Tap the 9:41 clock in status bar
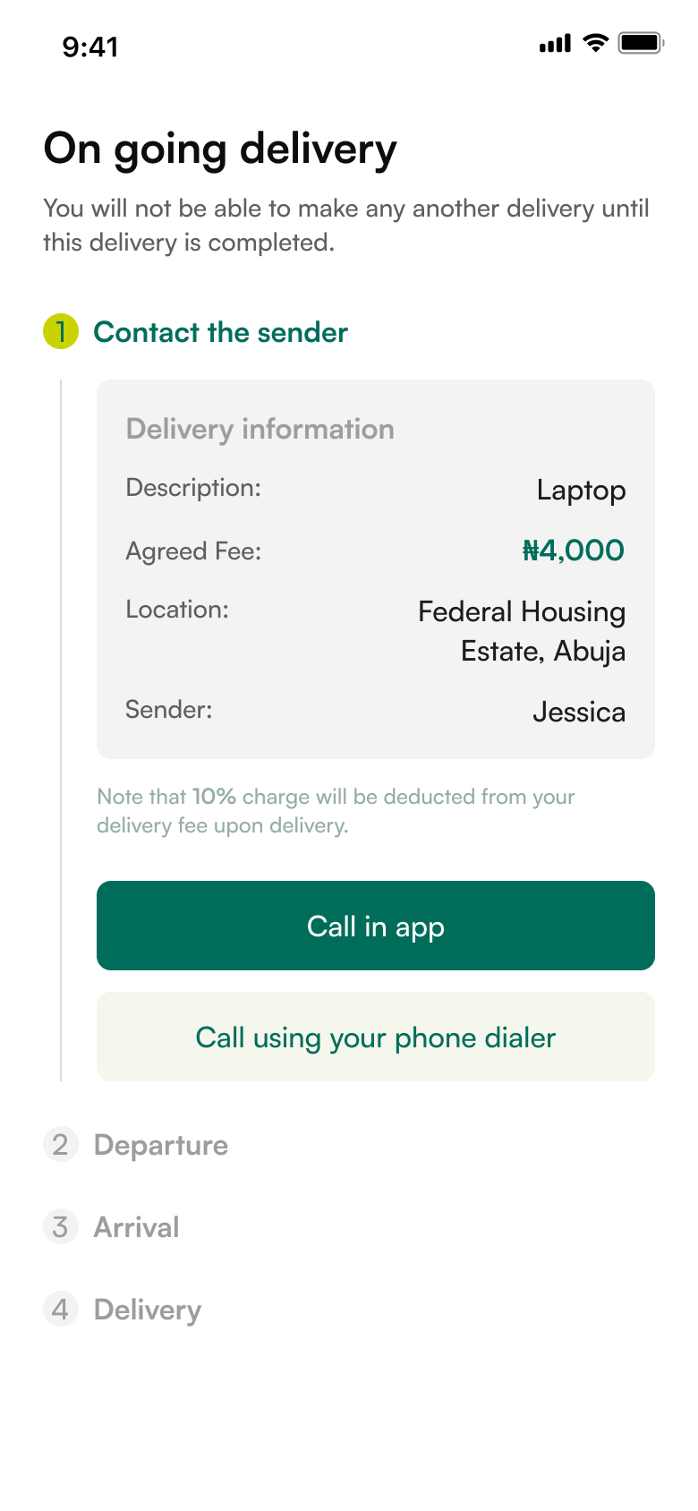 pyautogui.click(x=90, y=47)
